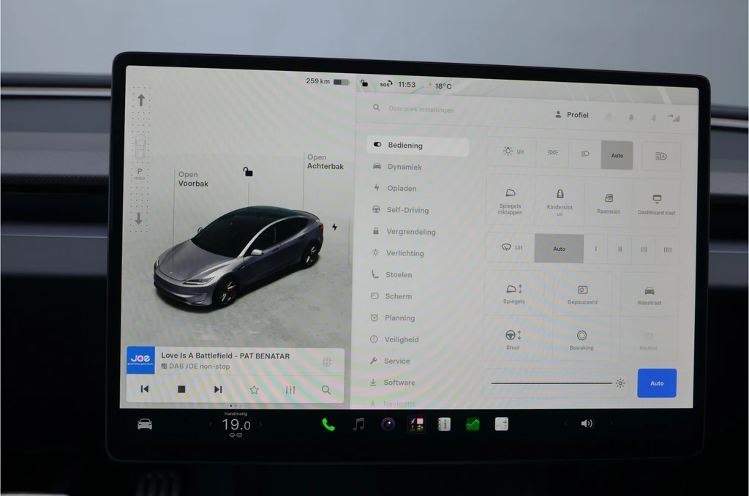Open climate via 19.0 temperature

236,424
